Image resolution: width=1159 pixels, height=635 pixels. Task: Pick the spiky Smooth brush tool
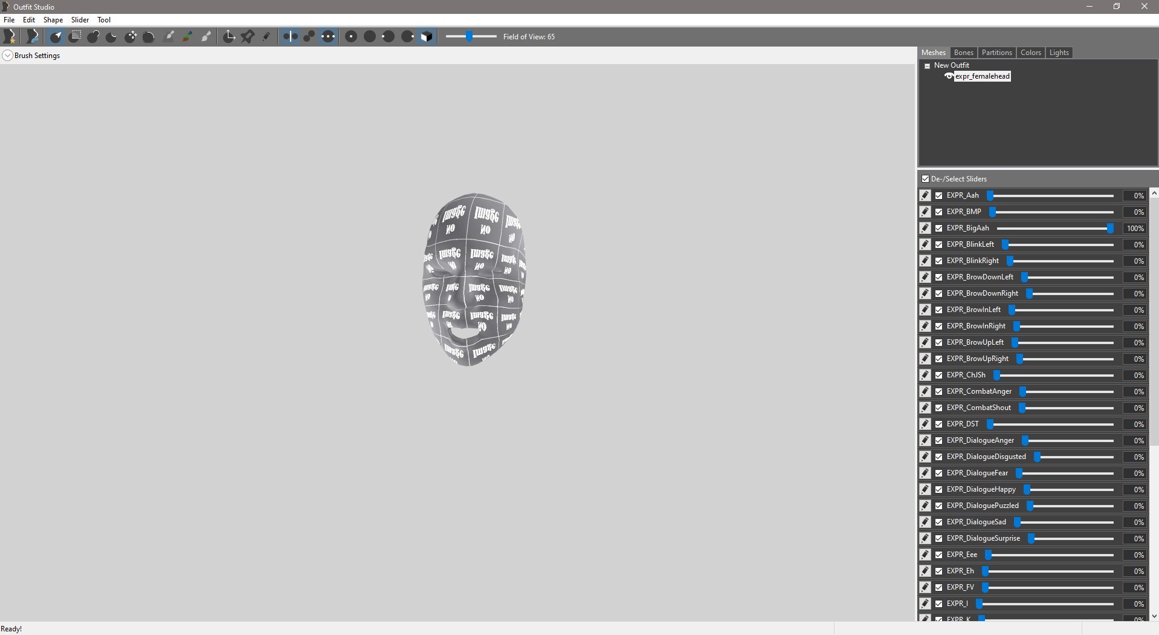(x=149, y=37)
